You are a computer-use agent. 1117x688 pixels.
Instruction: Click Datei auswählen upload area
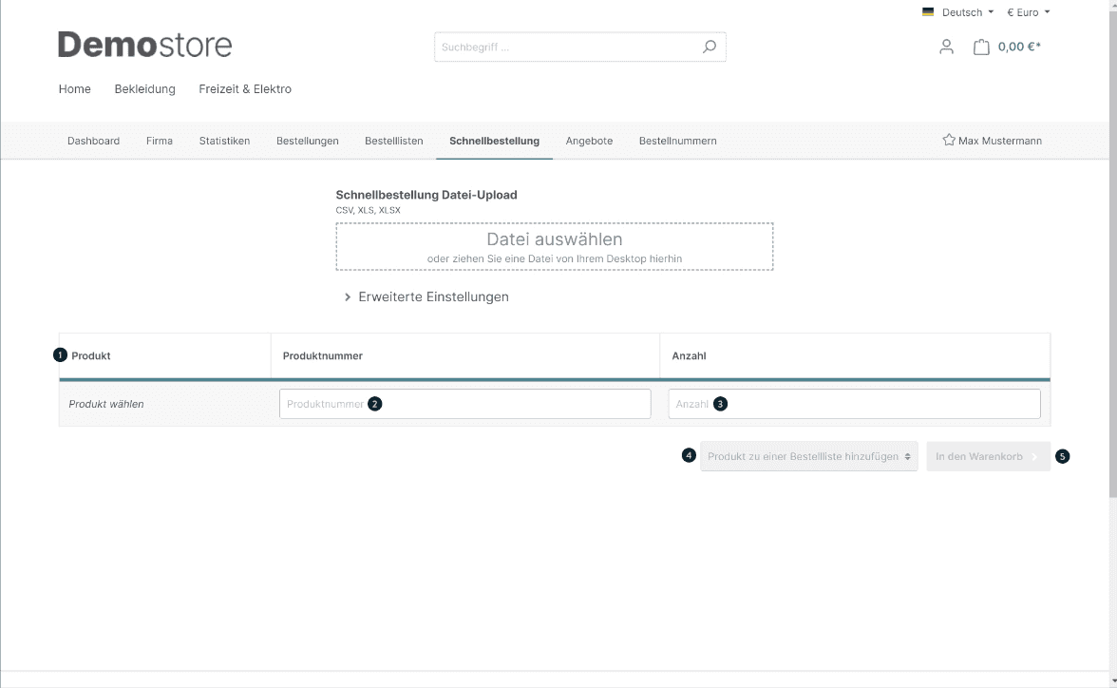[x=554, y=247]
